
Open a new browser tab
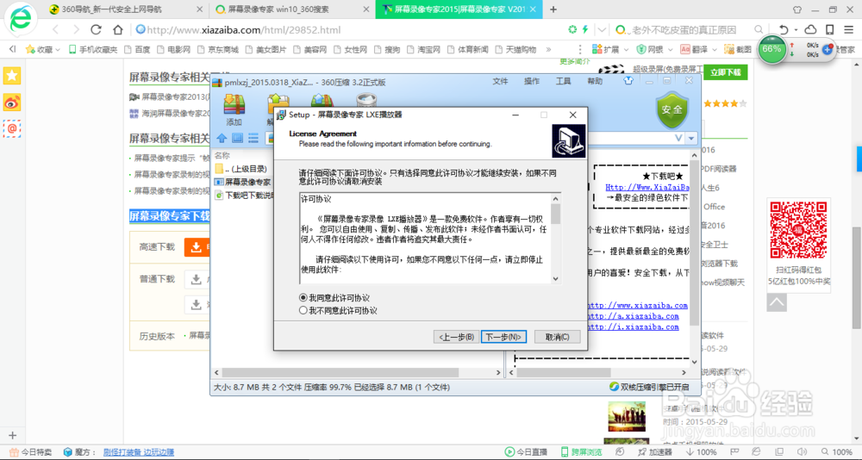[x=553, y=9]
